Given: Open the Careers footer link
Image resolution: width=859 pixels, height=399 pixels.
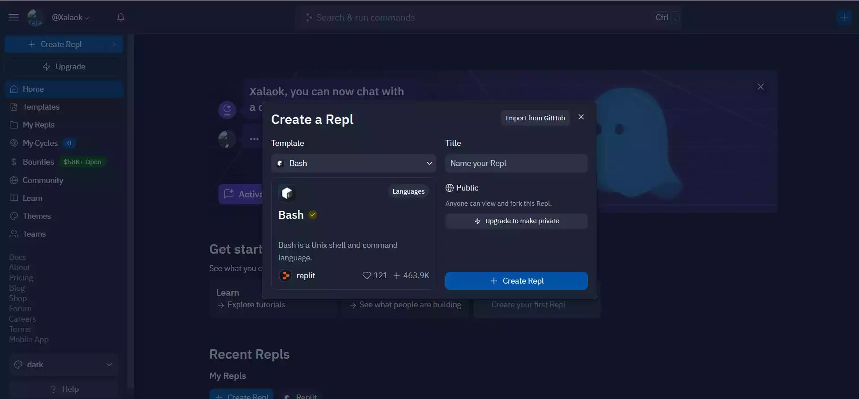Looking at the screenshot, I should click(22, 319).
